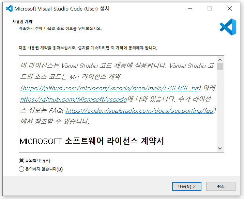
Task: Open the code.visualstudio.com FAQ link
Action: click(139, 111)
